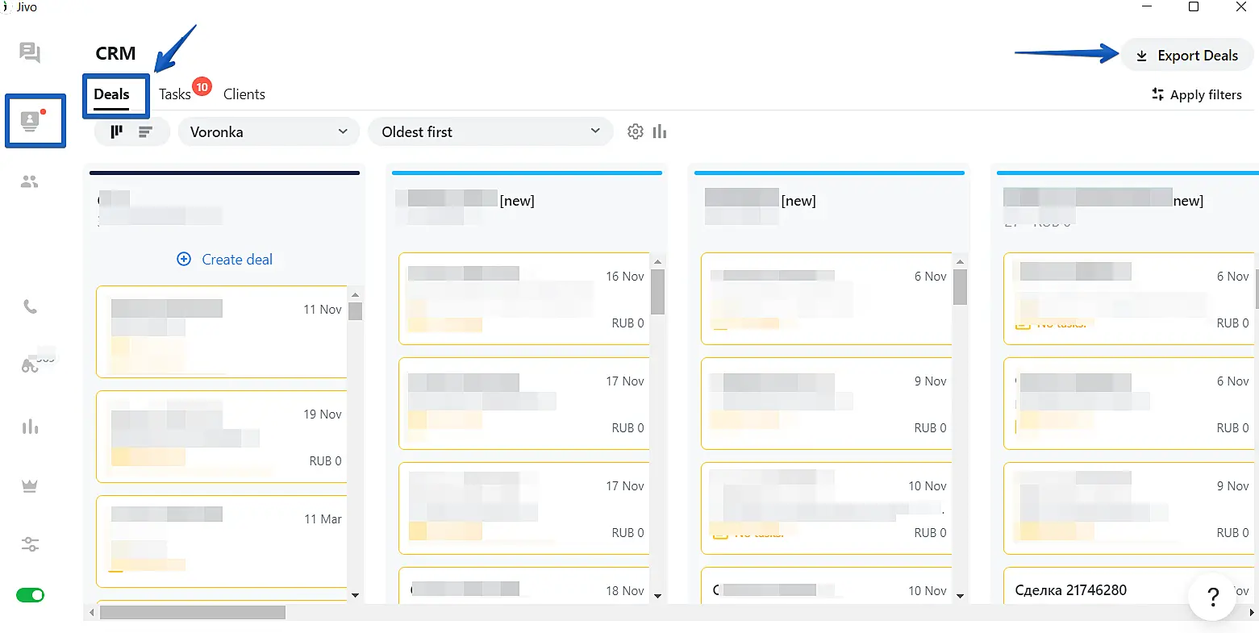This screenshot has width=1259, height=633.
Task: Open the chats icon in sidebar
Action: pyautogui.click(x=30, y=53)
